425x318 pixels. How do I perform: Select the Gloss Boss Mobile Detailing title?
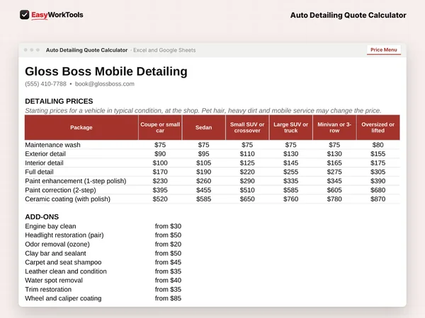(106, 71)
